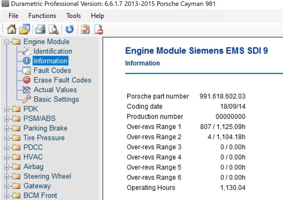Click the document with red stop icon

pyautogui.click(x=99, y=29)
